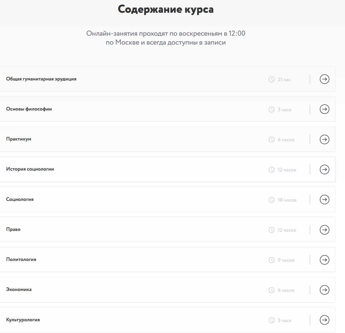345x333 pixels.
Task: Click the clock icon beside 21 час
Action: (271, 79)
